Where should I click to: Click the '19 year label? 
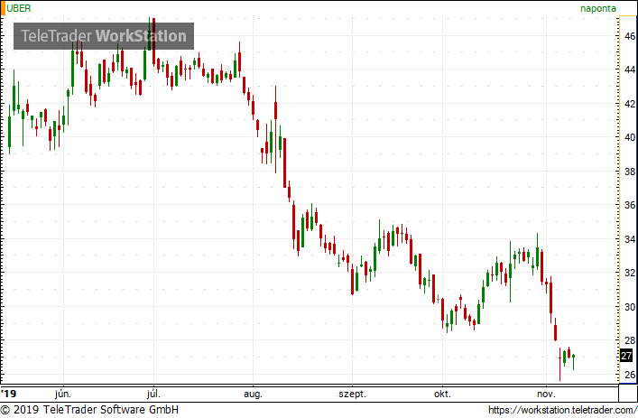[8, 394]
